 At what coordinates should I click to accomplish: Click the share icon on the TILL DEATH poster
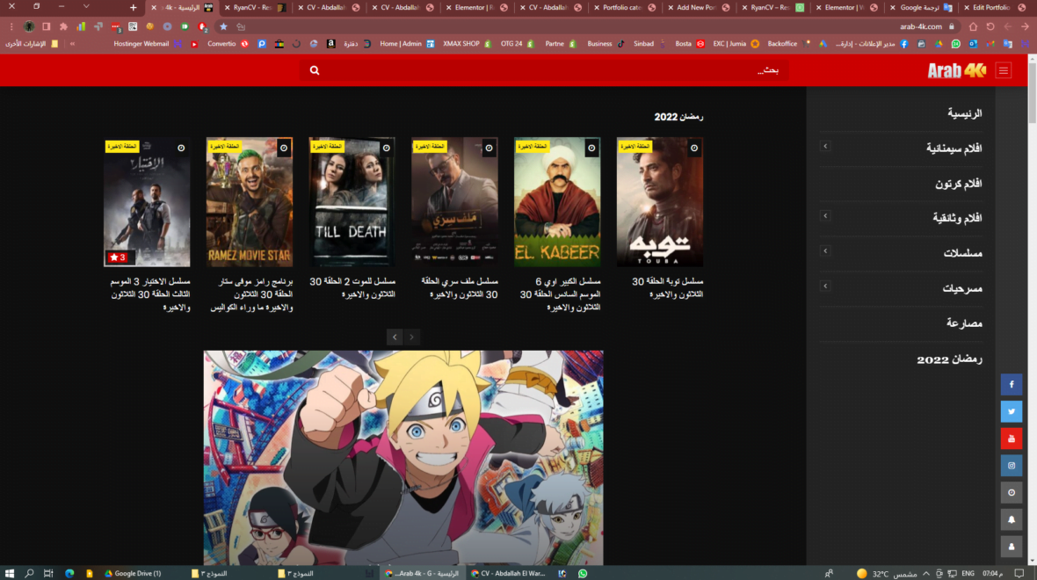(x=387, y=148)
